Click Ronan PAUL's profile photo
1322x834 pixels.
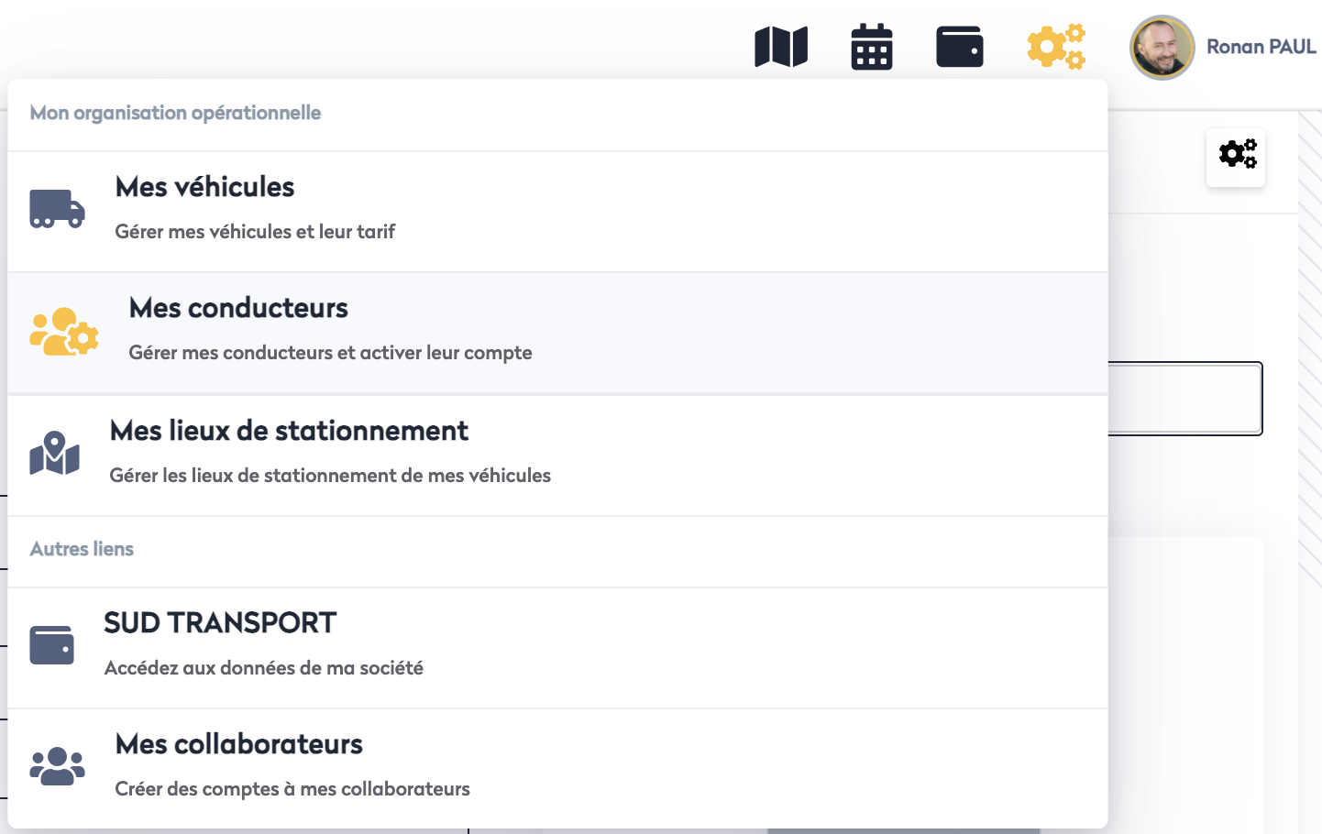(1162, 48)
